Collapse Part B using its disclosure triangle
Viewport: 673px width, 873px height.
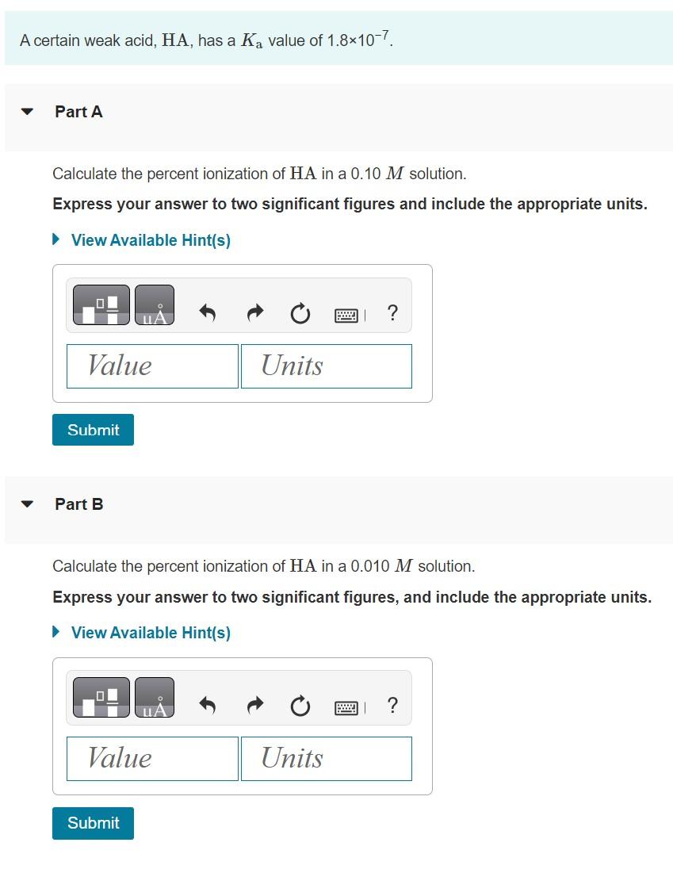point(25,504)
